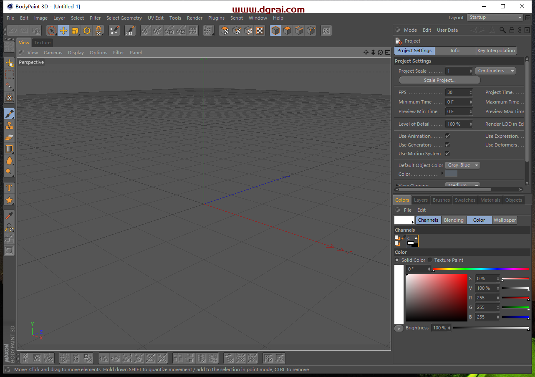Open the Layout Startup dropdown
The height and width of the screenshot is (377, 535).
[x=495, y=18]
